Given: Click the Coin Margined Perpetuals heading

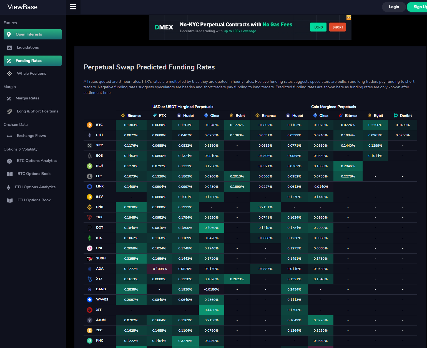Looking at the screenshot, I should point(333,107).
